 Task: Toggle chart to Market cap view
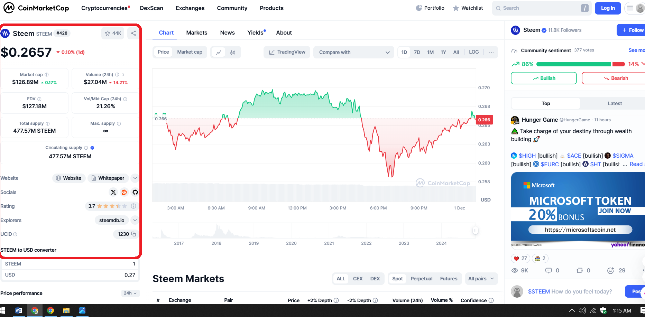(190, 52)
